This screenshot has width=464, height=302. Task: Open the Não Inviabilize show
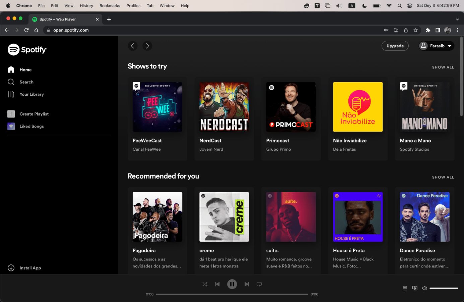tap(358, 119)
